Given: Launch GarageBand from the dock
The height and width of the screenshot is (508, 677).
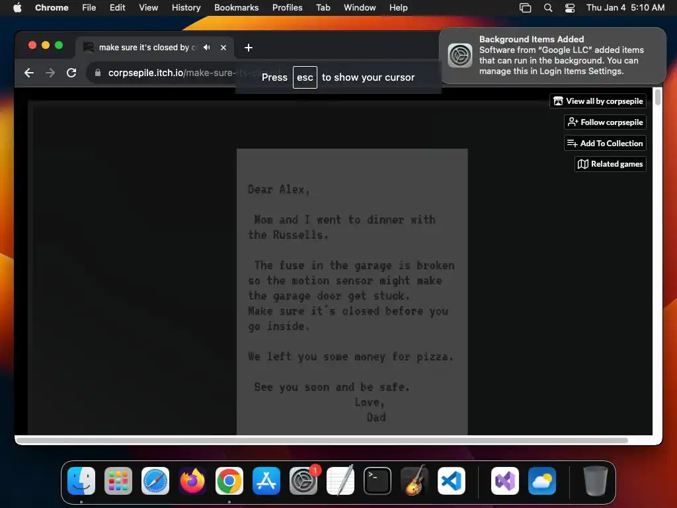Looking at the screenshot, I should coord(414,481).
